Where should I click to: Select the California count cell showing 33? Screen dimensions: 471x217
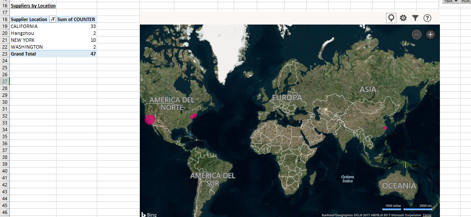tap(76, 26)
